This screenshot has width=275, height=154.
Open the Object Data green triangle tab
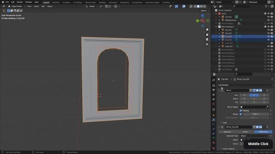pyautogui.click(x=214, y=138)
